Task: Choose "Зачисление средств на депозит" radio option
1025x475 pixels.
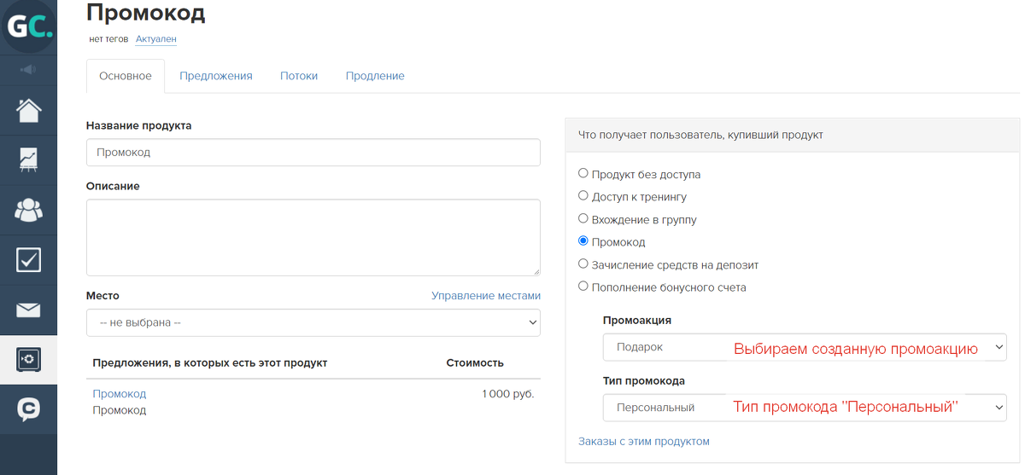Action: [x=583, y=264]
